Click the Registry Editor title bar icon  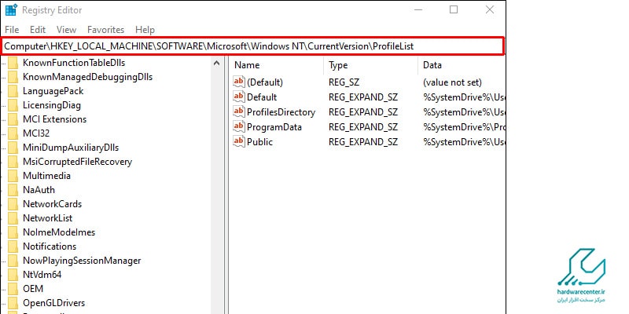pyautogui.click(x=11, y=9)
